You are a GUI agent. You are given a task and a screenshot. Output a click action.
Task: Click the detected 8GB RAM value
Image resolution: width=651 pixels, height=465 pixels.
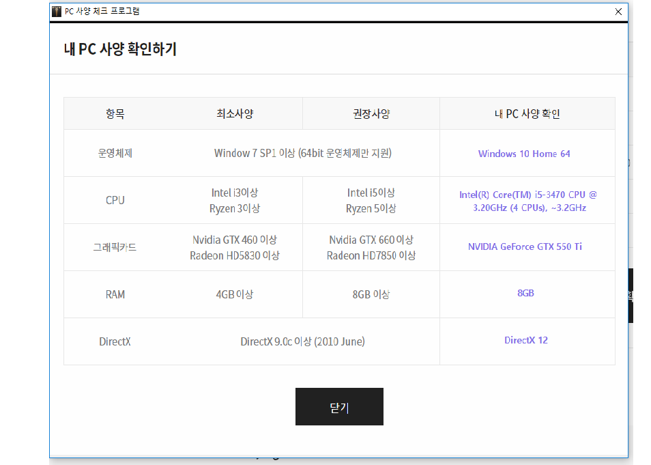tap(525, 293)
